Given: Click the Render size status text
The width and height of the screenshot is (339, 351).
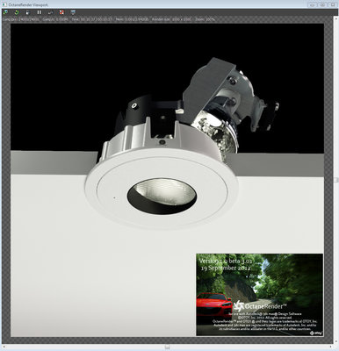Looking at the screenshot, I should coord(174,19).
